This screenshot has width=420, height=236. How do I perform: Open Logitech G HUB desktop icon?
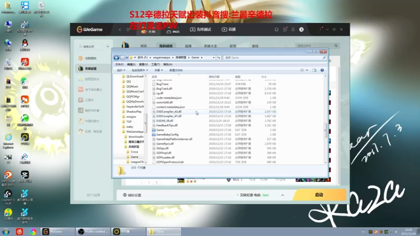point(8,197)
